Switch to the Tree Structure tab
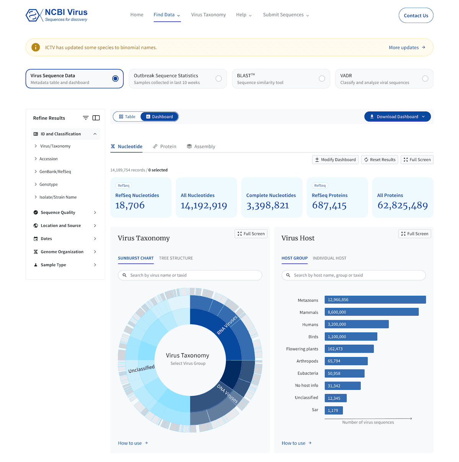 (176, 258)
